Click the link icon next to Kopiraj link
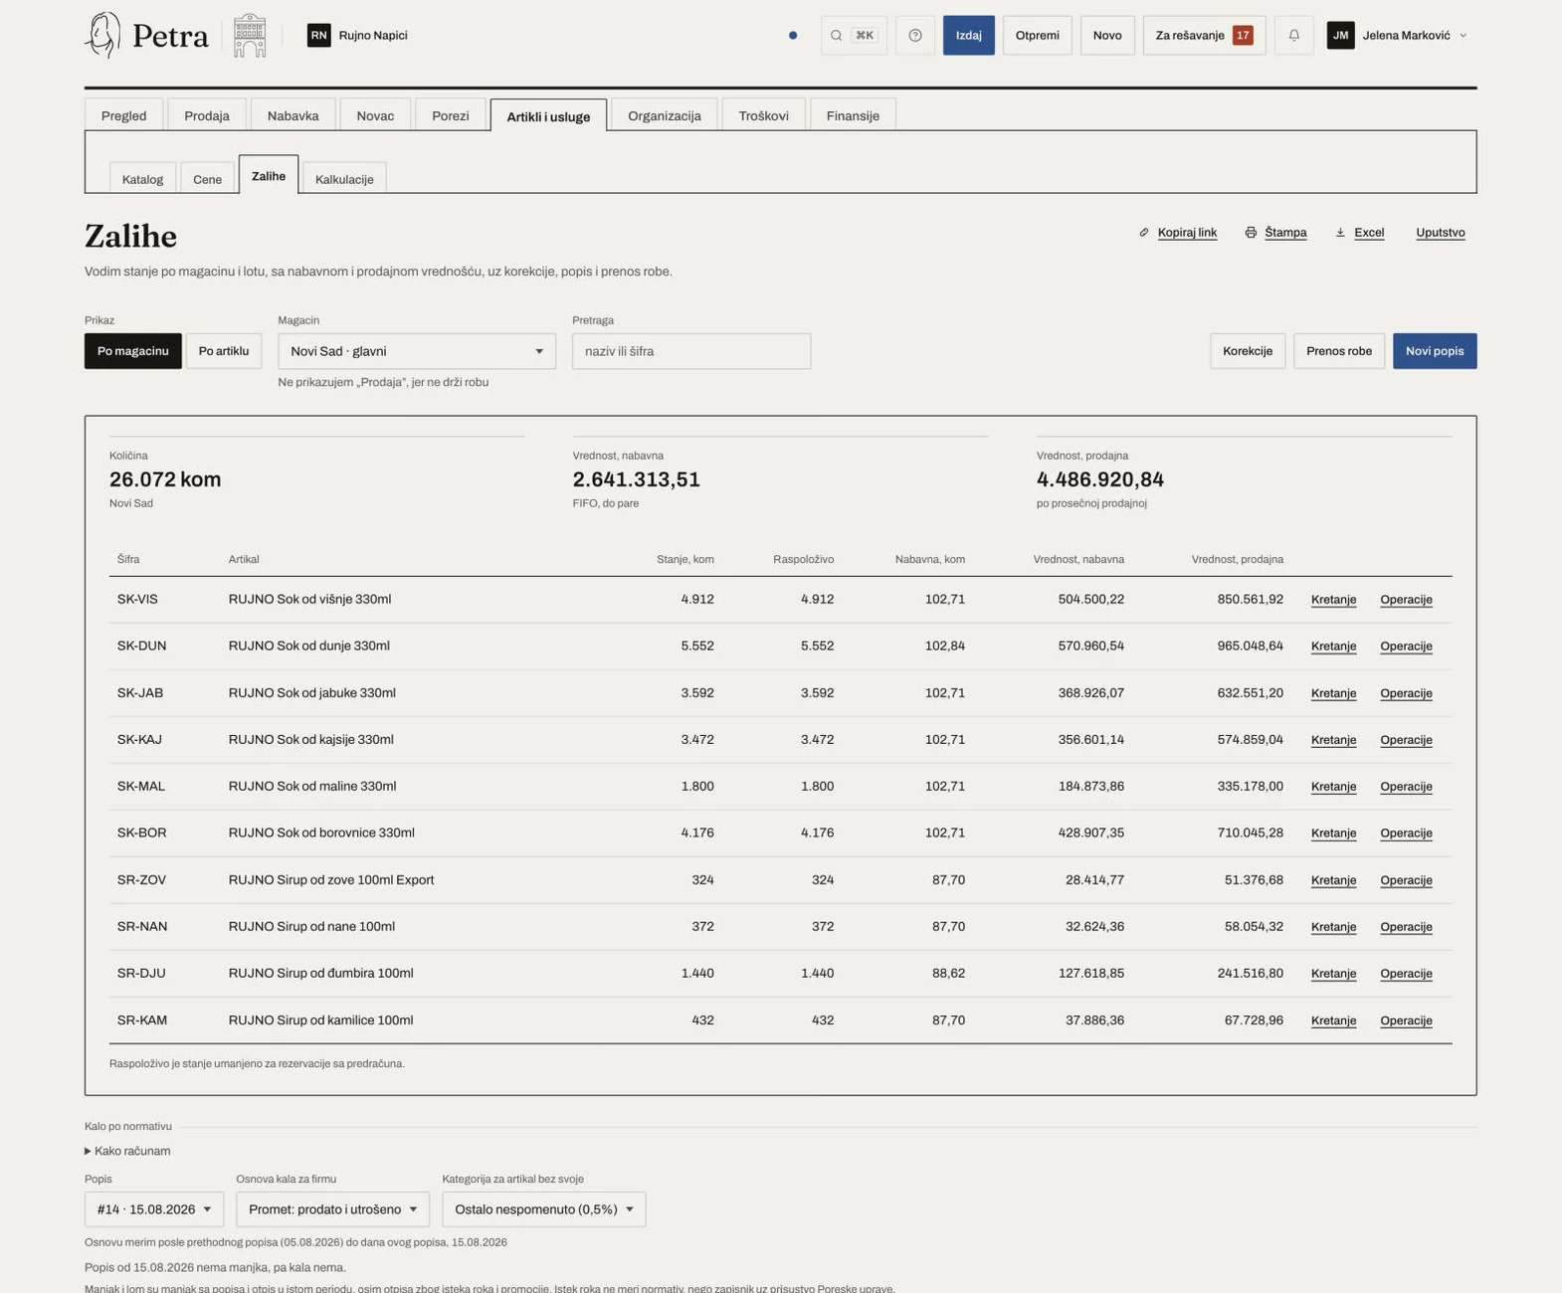1562x1293 pixels. [x=1144, y=233]
